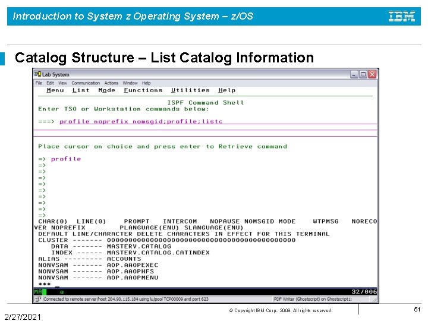Image resolution: width=428 pixels, height=321 pixels.
Task: Click the PLANGUAGE(ENU) text
Action: point(149,228)
